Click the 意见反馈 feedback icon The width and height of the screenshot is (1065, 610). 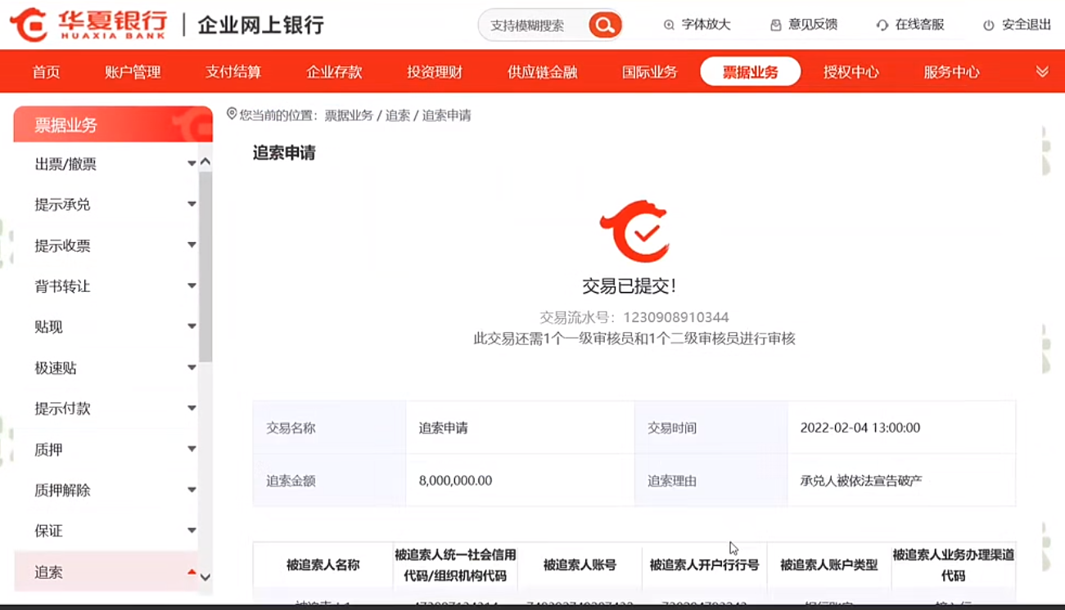tap(775, 25)
